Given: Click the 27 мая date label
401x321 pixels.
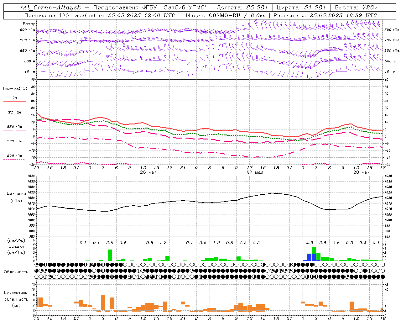Looking at the screenshot, I should coord(255,172).
